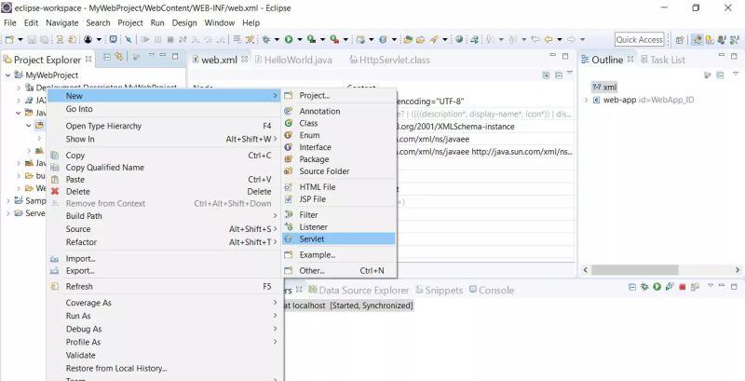Expand the web-app node in Outline
Viewport: 745px width, 381px height.
586,100
